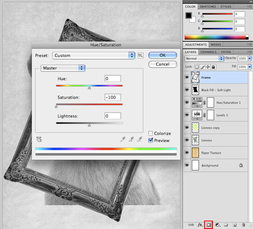Open the Preset dropdown showing Custom
The height and width of the screenshot is (229, 253).
(94, 56)
